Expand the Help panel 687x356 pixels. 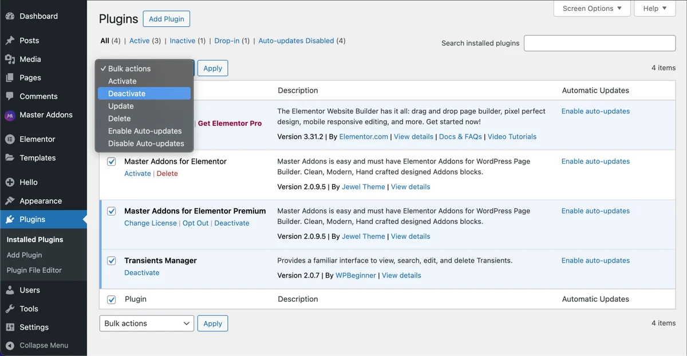point(655,9)
